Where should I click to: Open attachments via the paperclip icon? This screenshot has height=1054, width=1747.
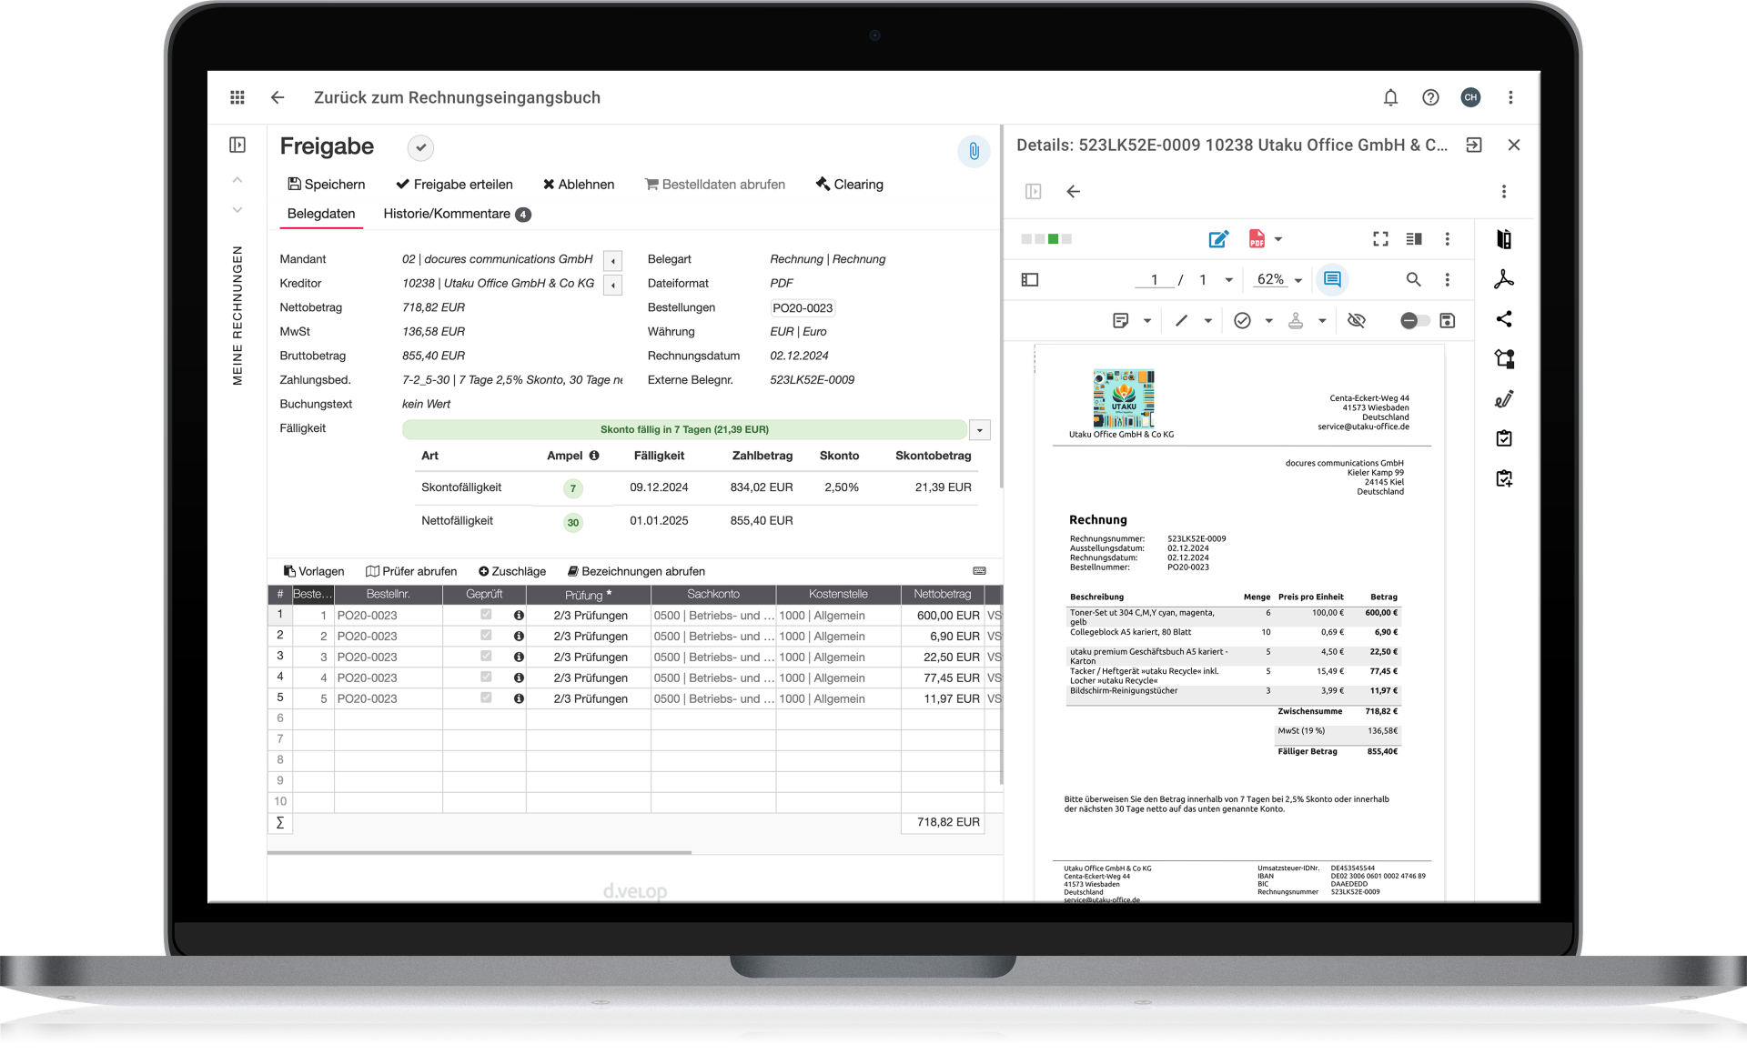click(x=974, y=152)
